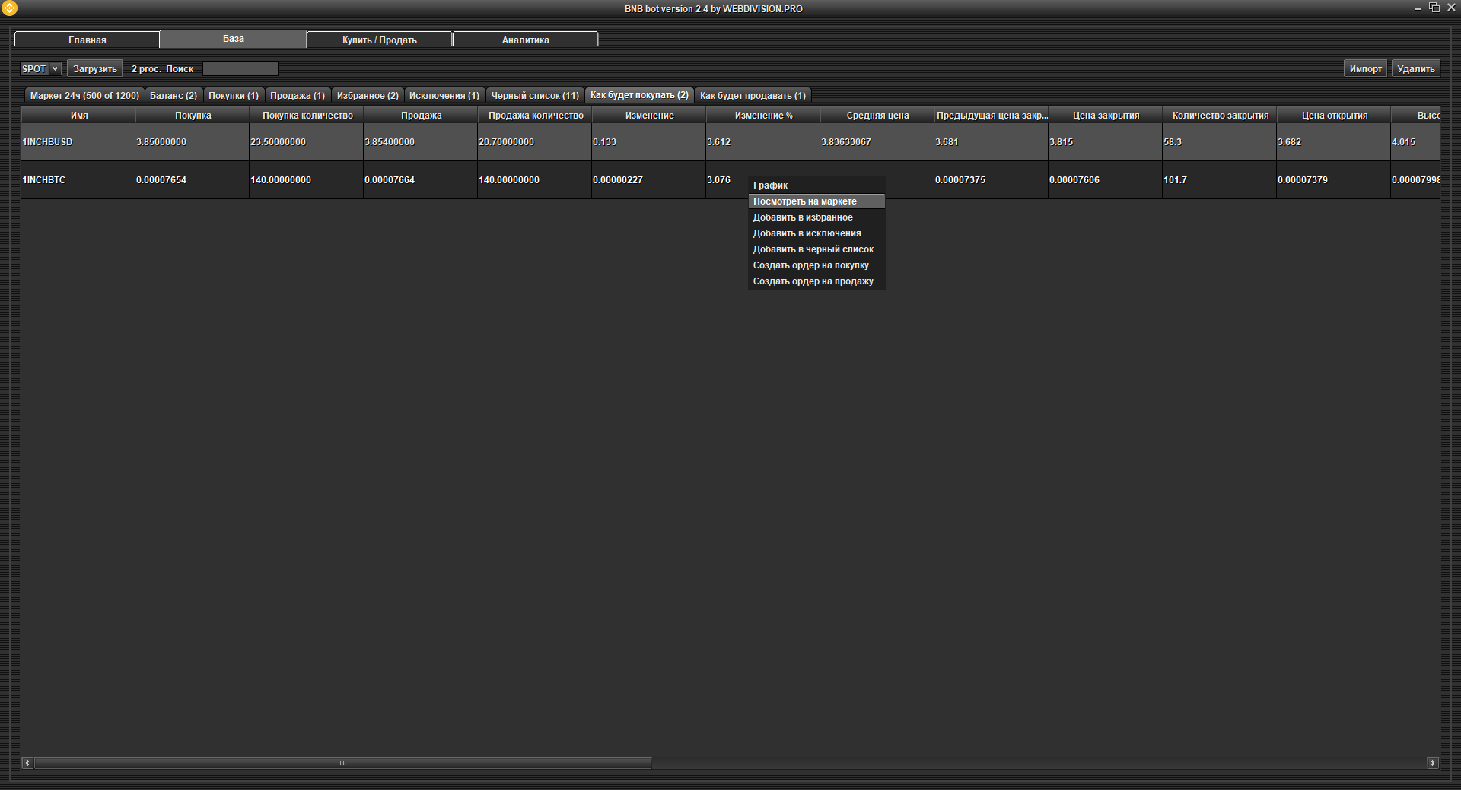The height and width of the screenshot is (790, 1461).
Task: Choose График from the context menu
Action: pos(770,186)
